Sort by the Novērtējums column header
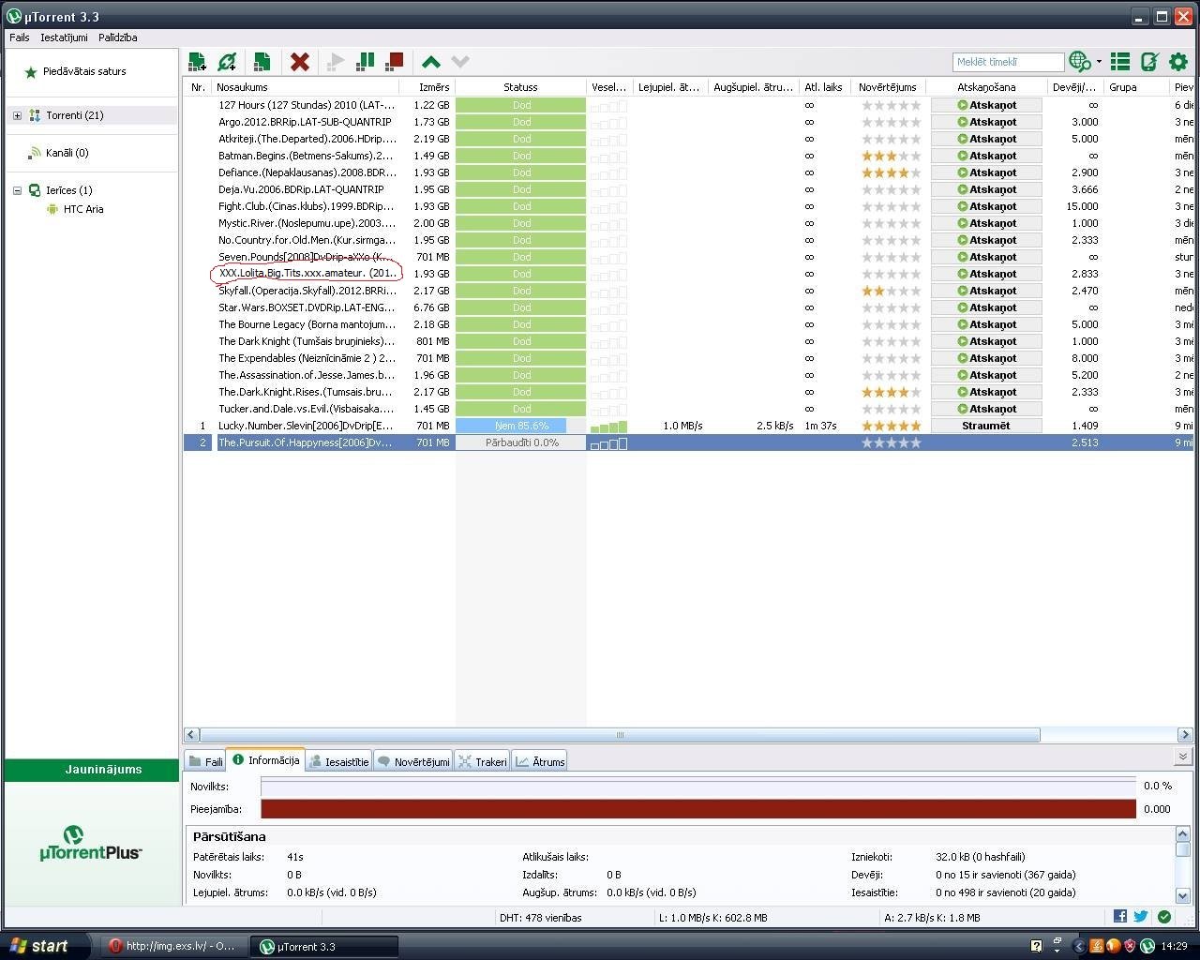Image resolution: width=1200 pixels, height=960 pixels. pyautogui.click(x=888, y=87)
